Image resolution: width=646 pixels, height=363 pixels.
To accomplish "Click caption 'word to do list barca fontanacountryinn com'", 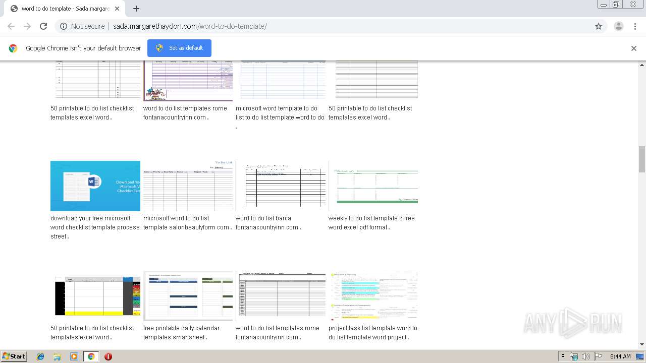I will (268, 223).
